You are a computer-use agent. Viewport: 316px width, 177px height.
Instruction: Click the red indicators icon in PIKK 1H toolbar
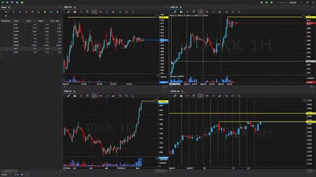tap(207, 12)
